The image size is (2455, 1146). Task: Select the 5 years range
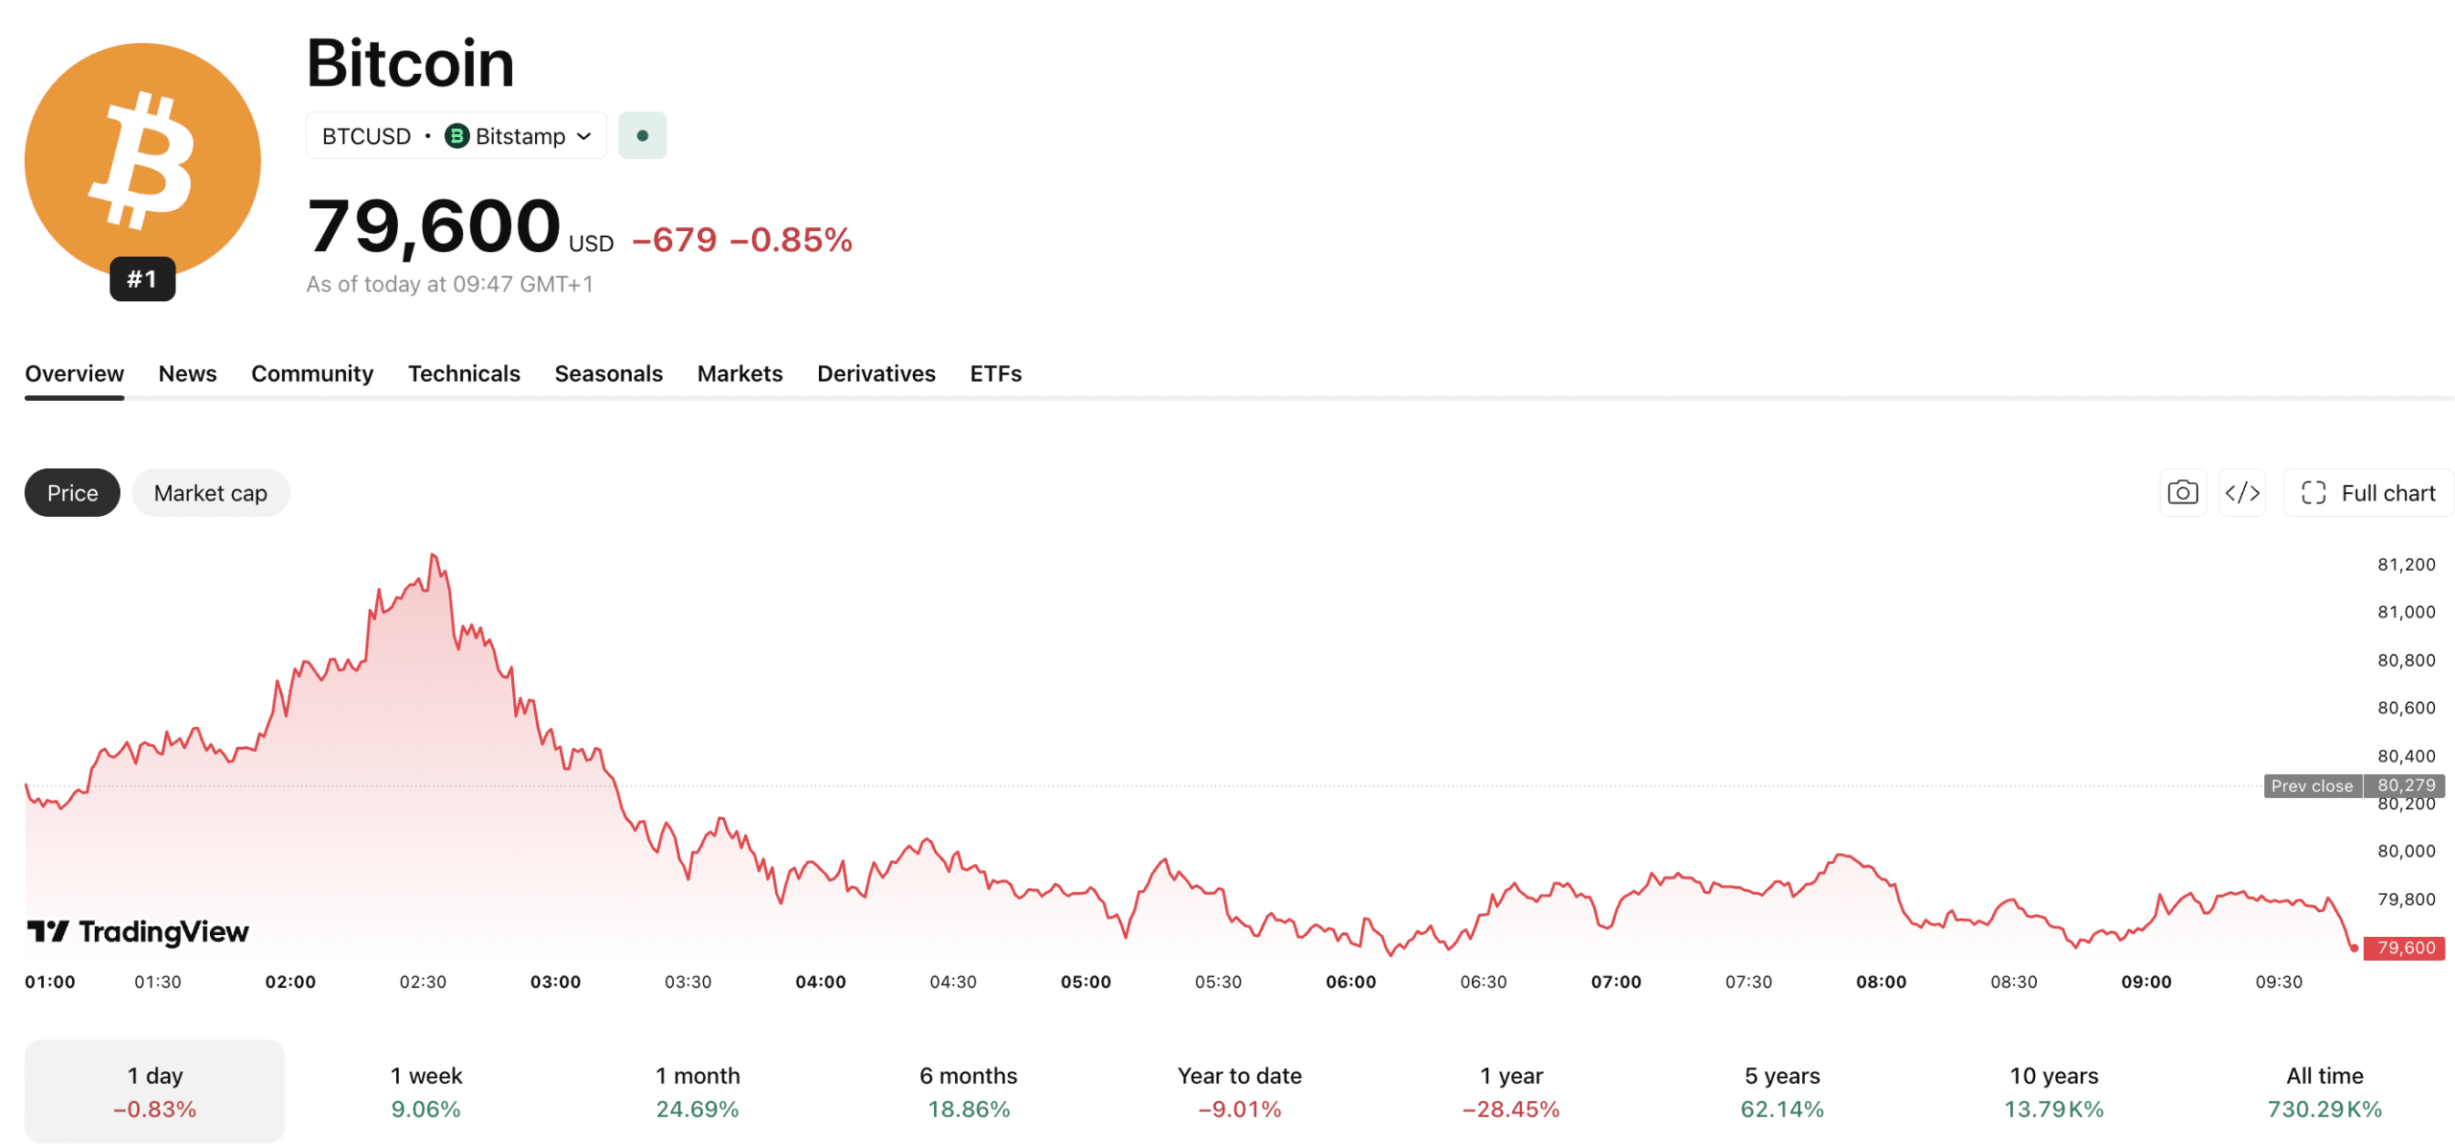(1782, 1091)
